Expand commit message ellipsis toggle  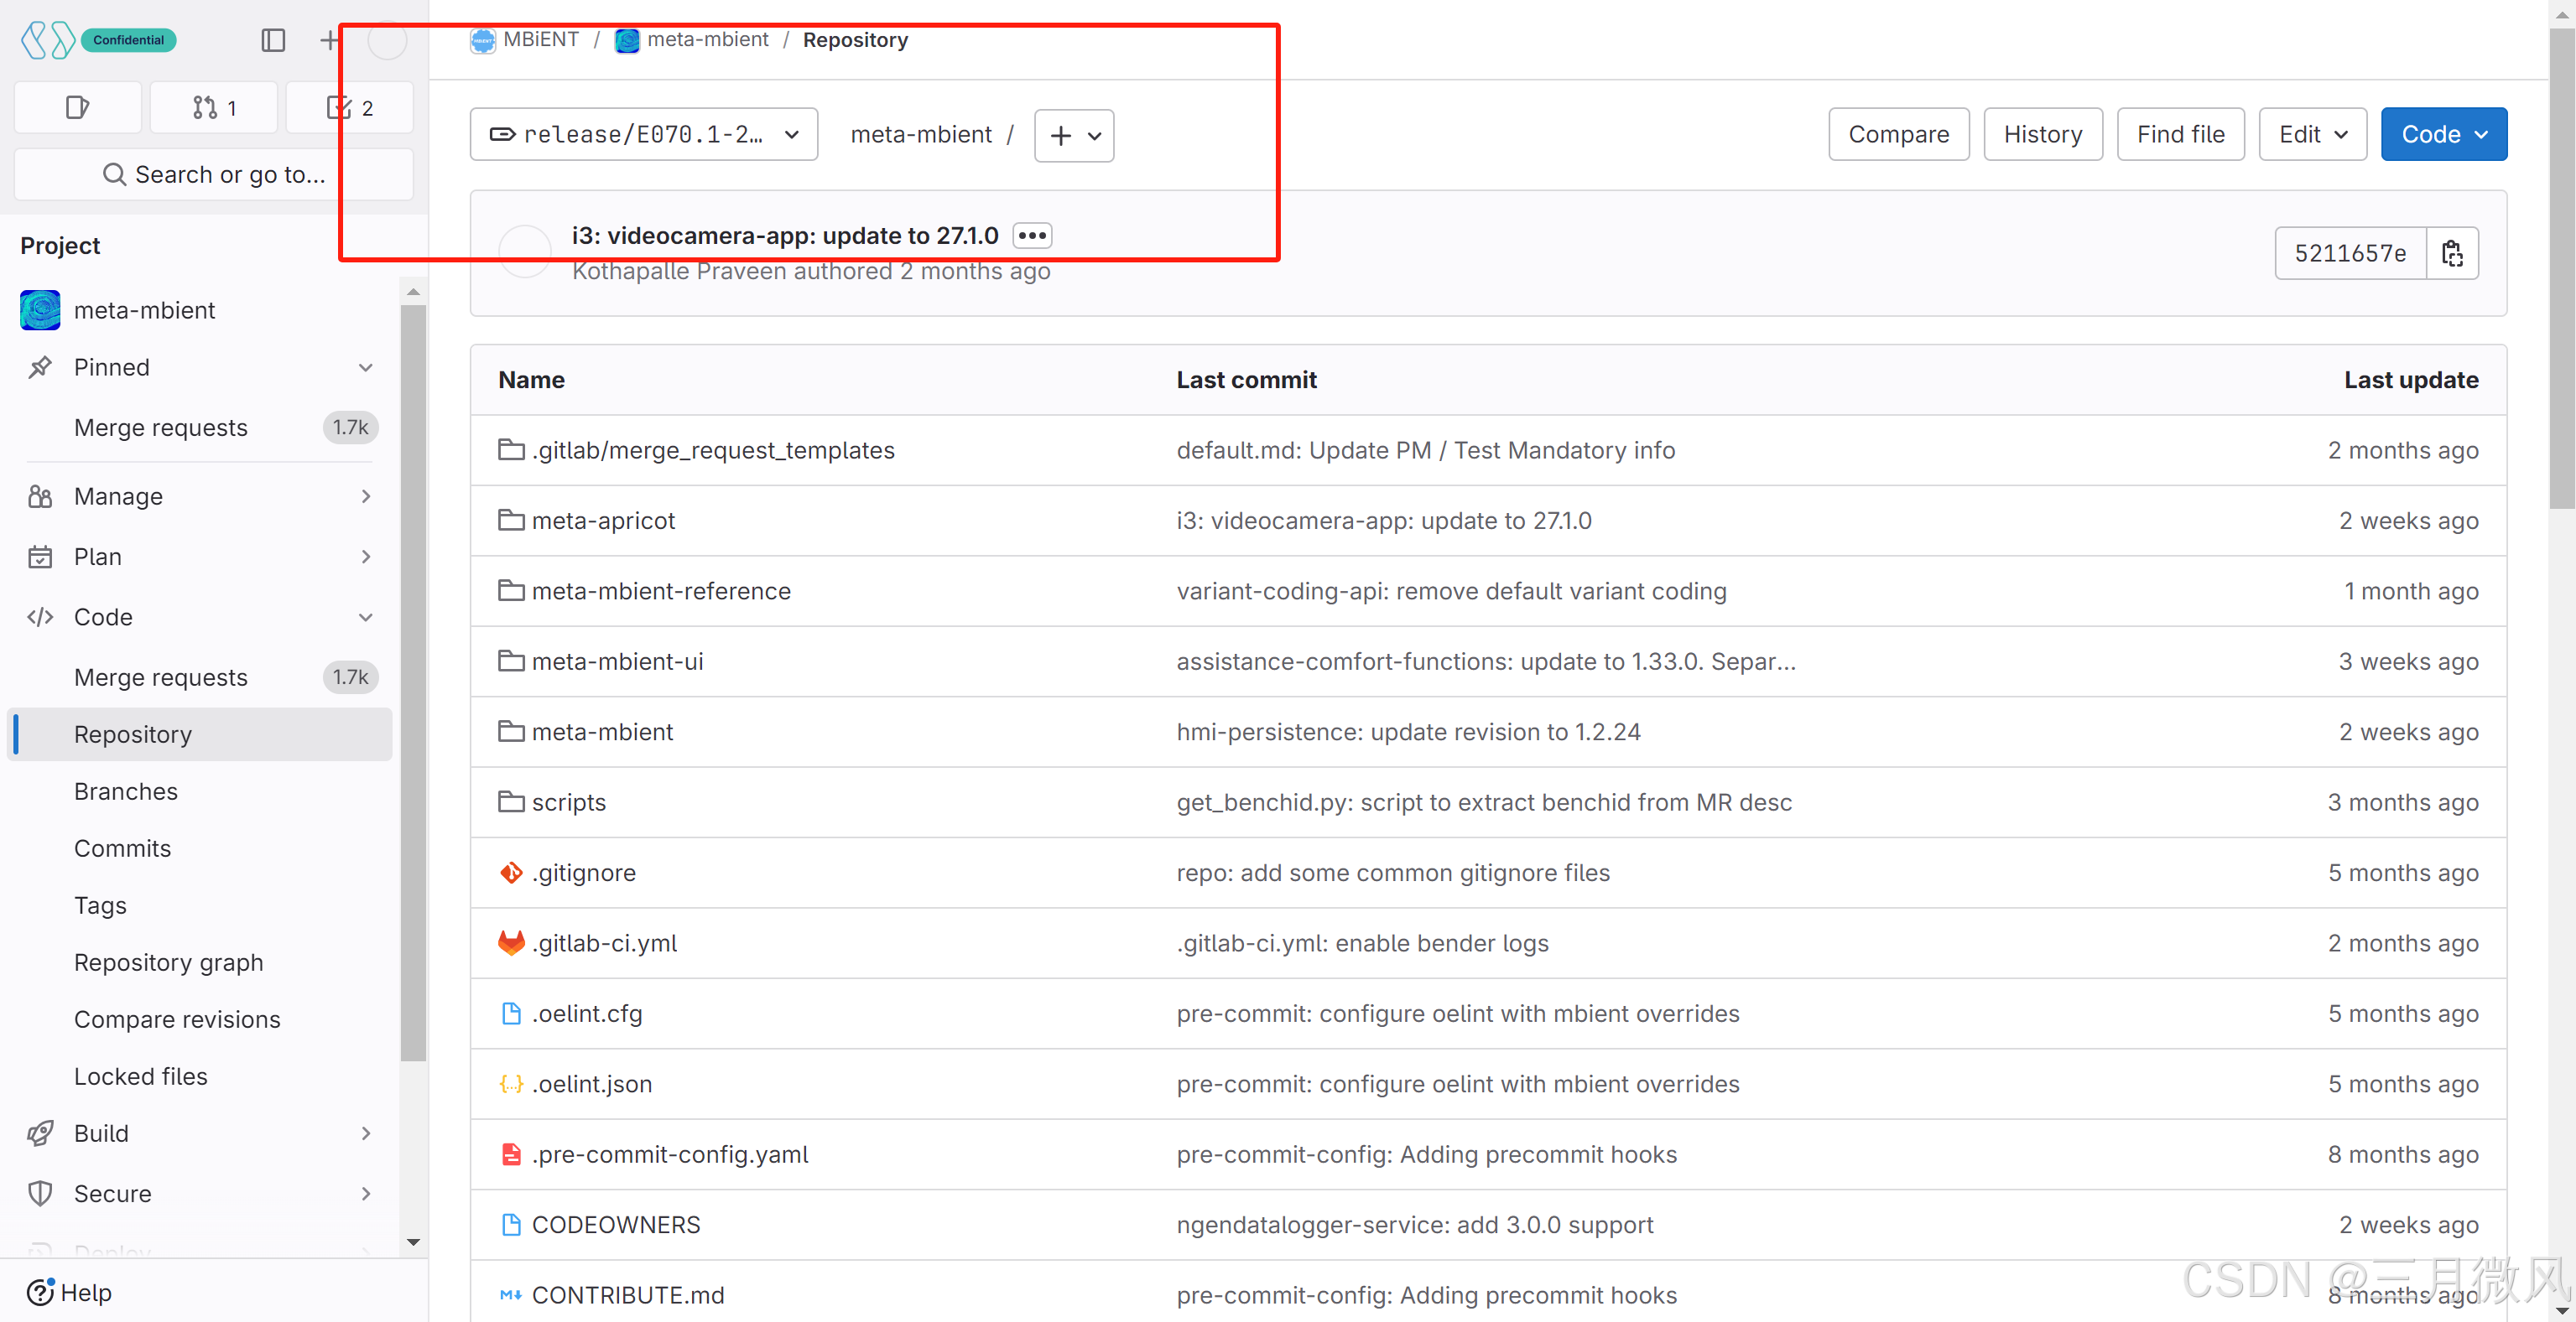pos(1031,236)
